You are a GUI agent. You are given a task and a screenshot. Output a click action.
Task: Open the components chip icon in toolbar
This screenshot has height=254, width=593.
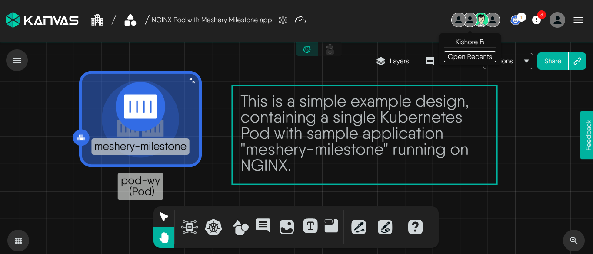(x=189, y=227)
